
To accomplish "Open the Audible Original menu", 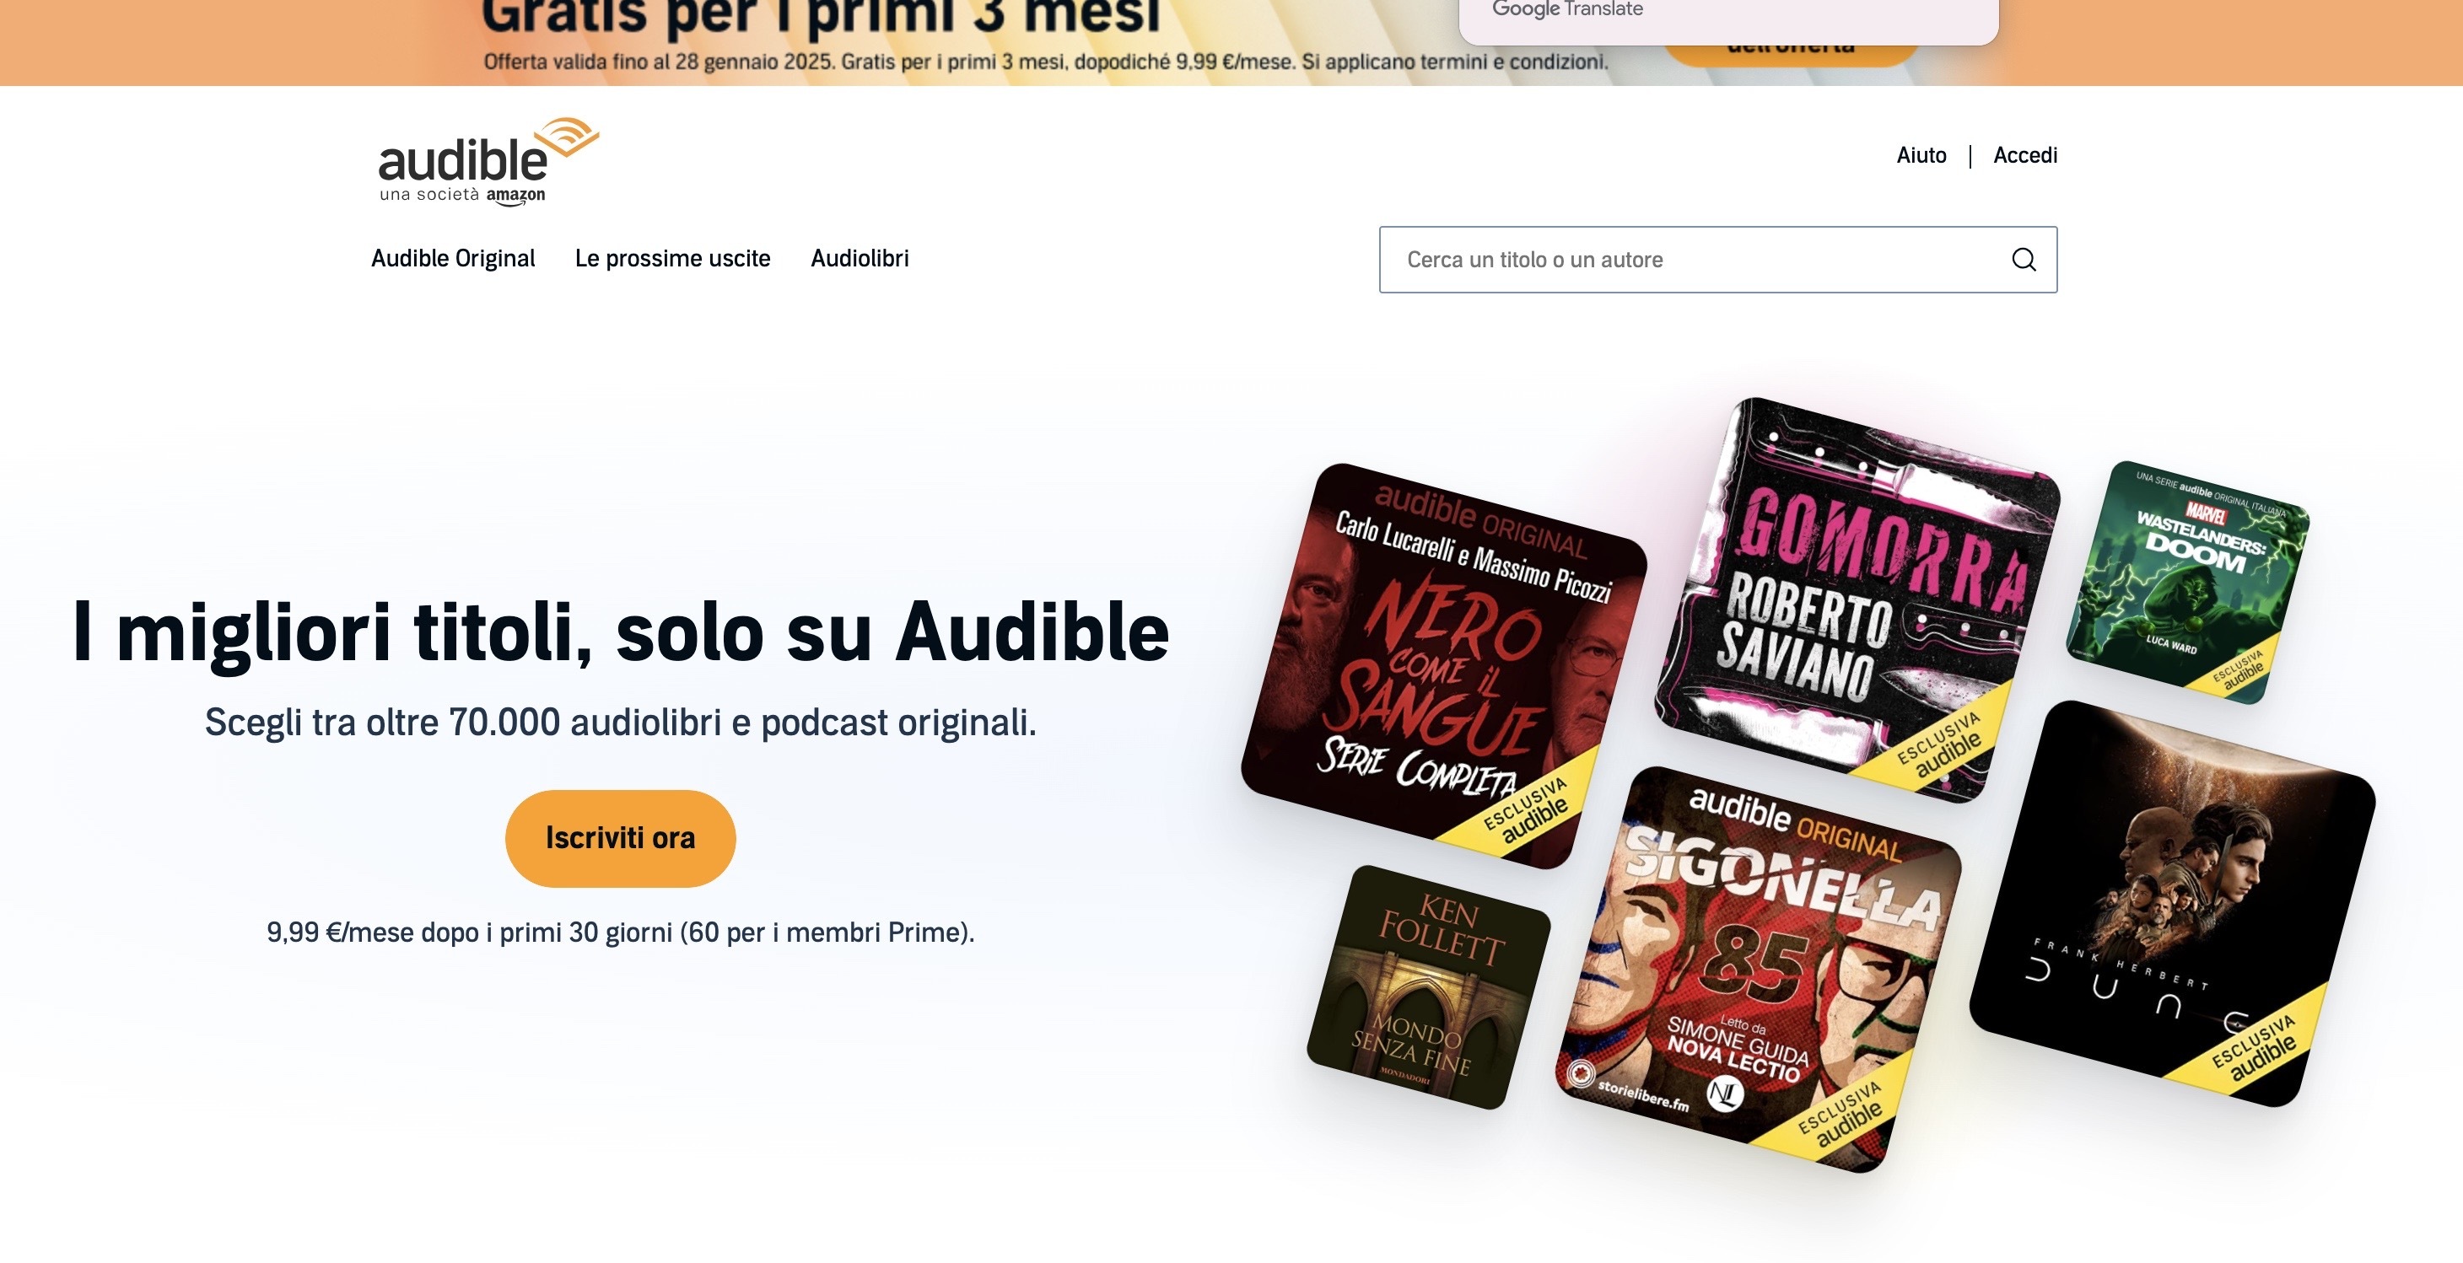I will (453, 259).
